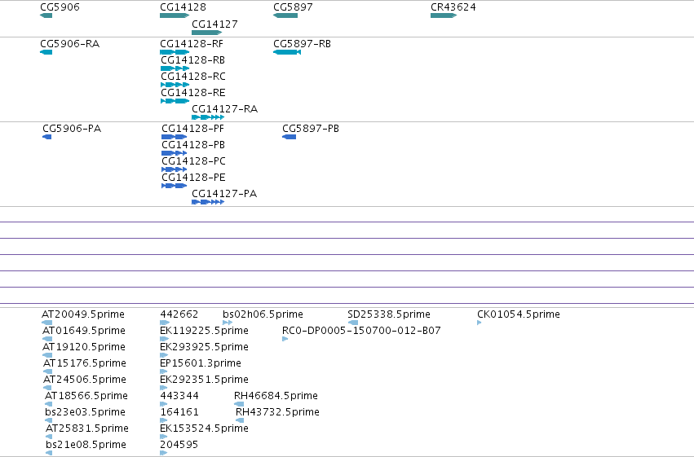Select EST bs21e08.5prime

pyautogui.click(x=49, y=453)
